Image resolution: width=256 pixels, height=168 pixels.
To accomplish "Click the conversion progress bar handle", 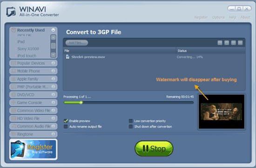I will tap(81, 103).
